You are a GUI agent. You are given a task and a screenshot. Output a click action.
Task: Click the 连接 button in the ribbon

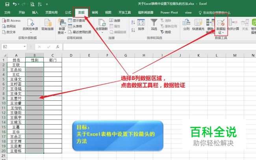(115, 20)
